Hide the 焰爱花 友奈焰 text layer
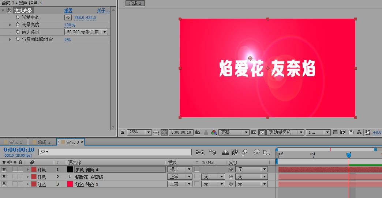This screenshot has height=198, width=382. pyautogui.click(x=4, y=176)
